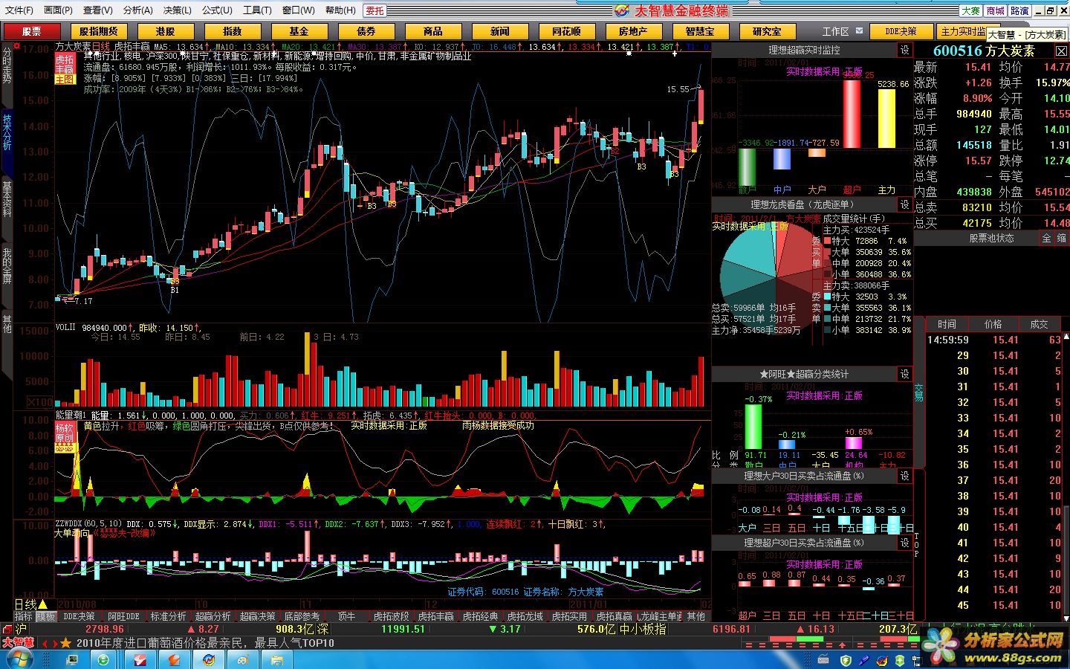Open the 工具(T) menu

pyautogui.click(x=257, y=10)
